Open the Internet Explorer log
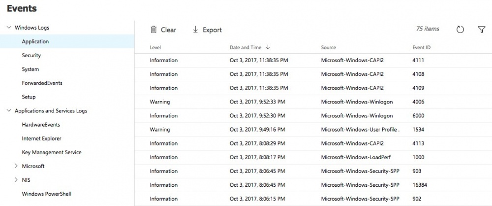This screenshot has width=492, height=206. pos(41,138)
